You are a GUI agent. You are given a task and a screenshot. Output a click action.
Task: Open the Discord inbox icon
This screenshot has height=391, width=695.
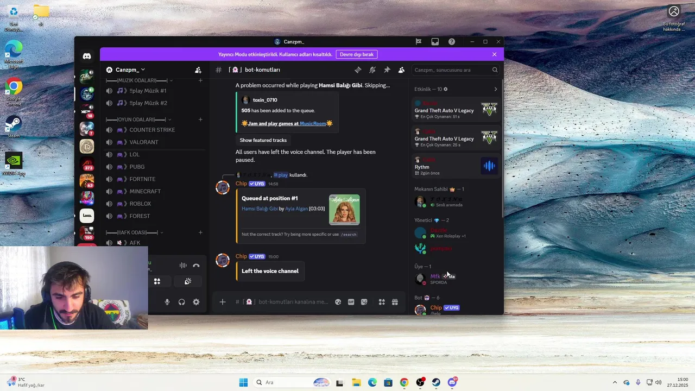tap(435, 41)
